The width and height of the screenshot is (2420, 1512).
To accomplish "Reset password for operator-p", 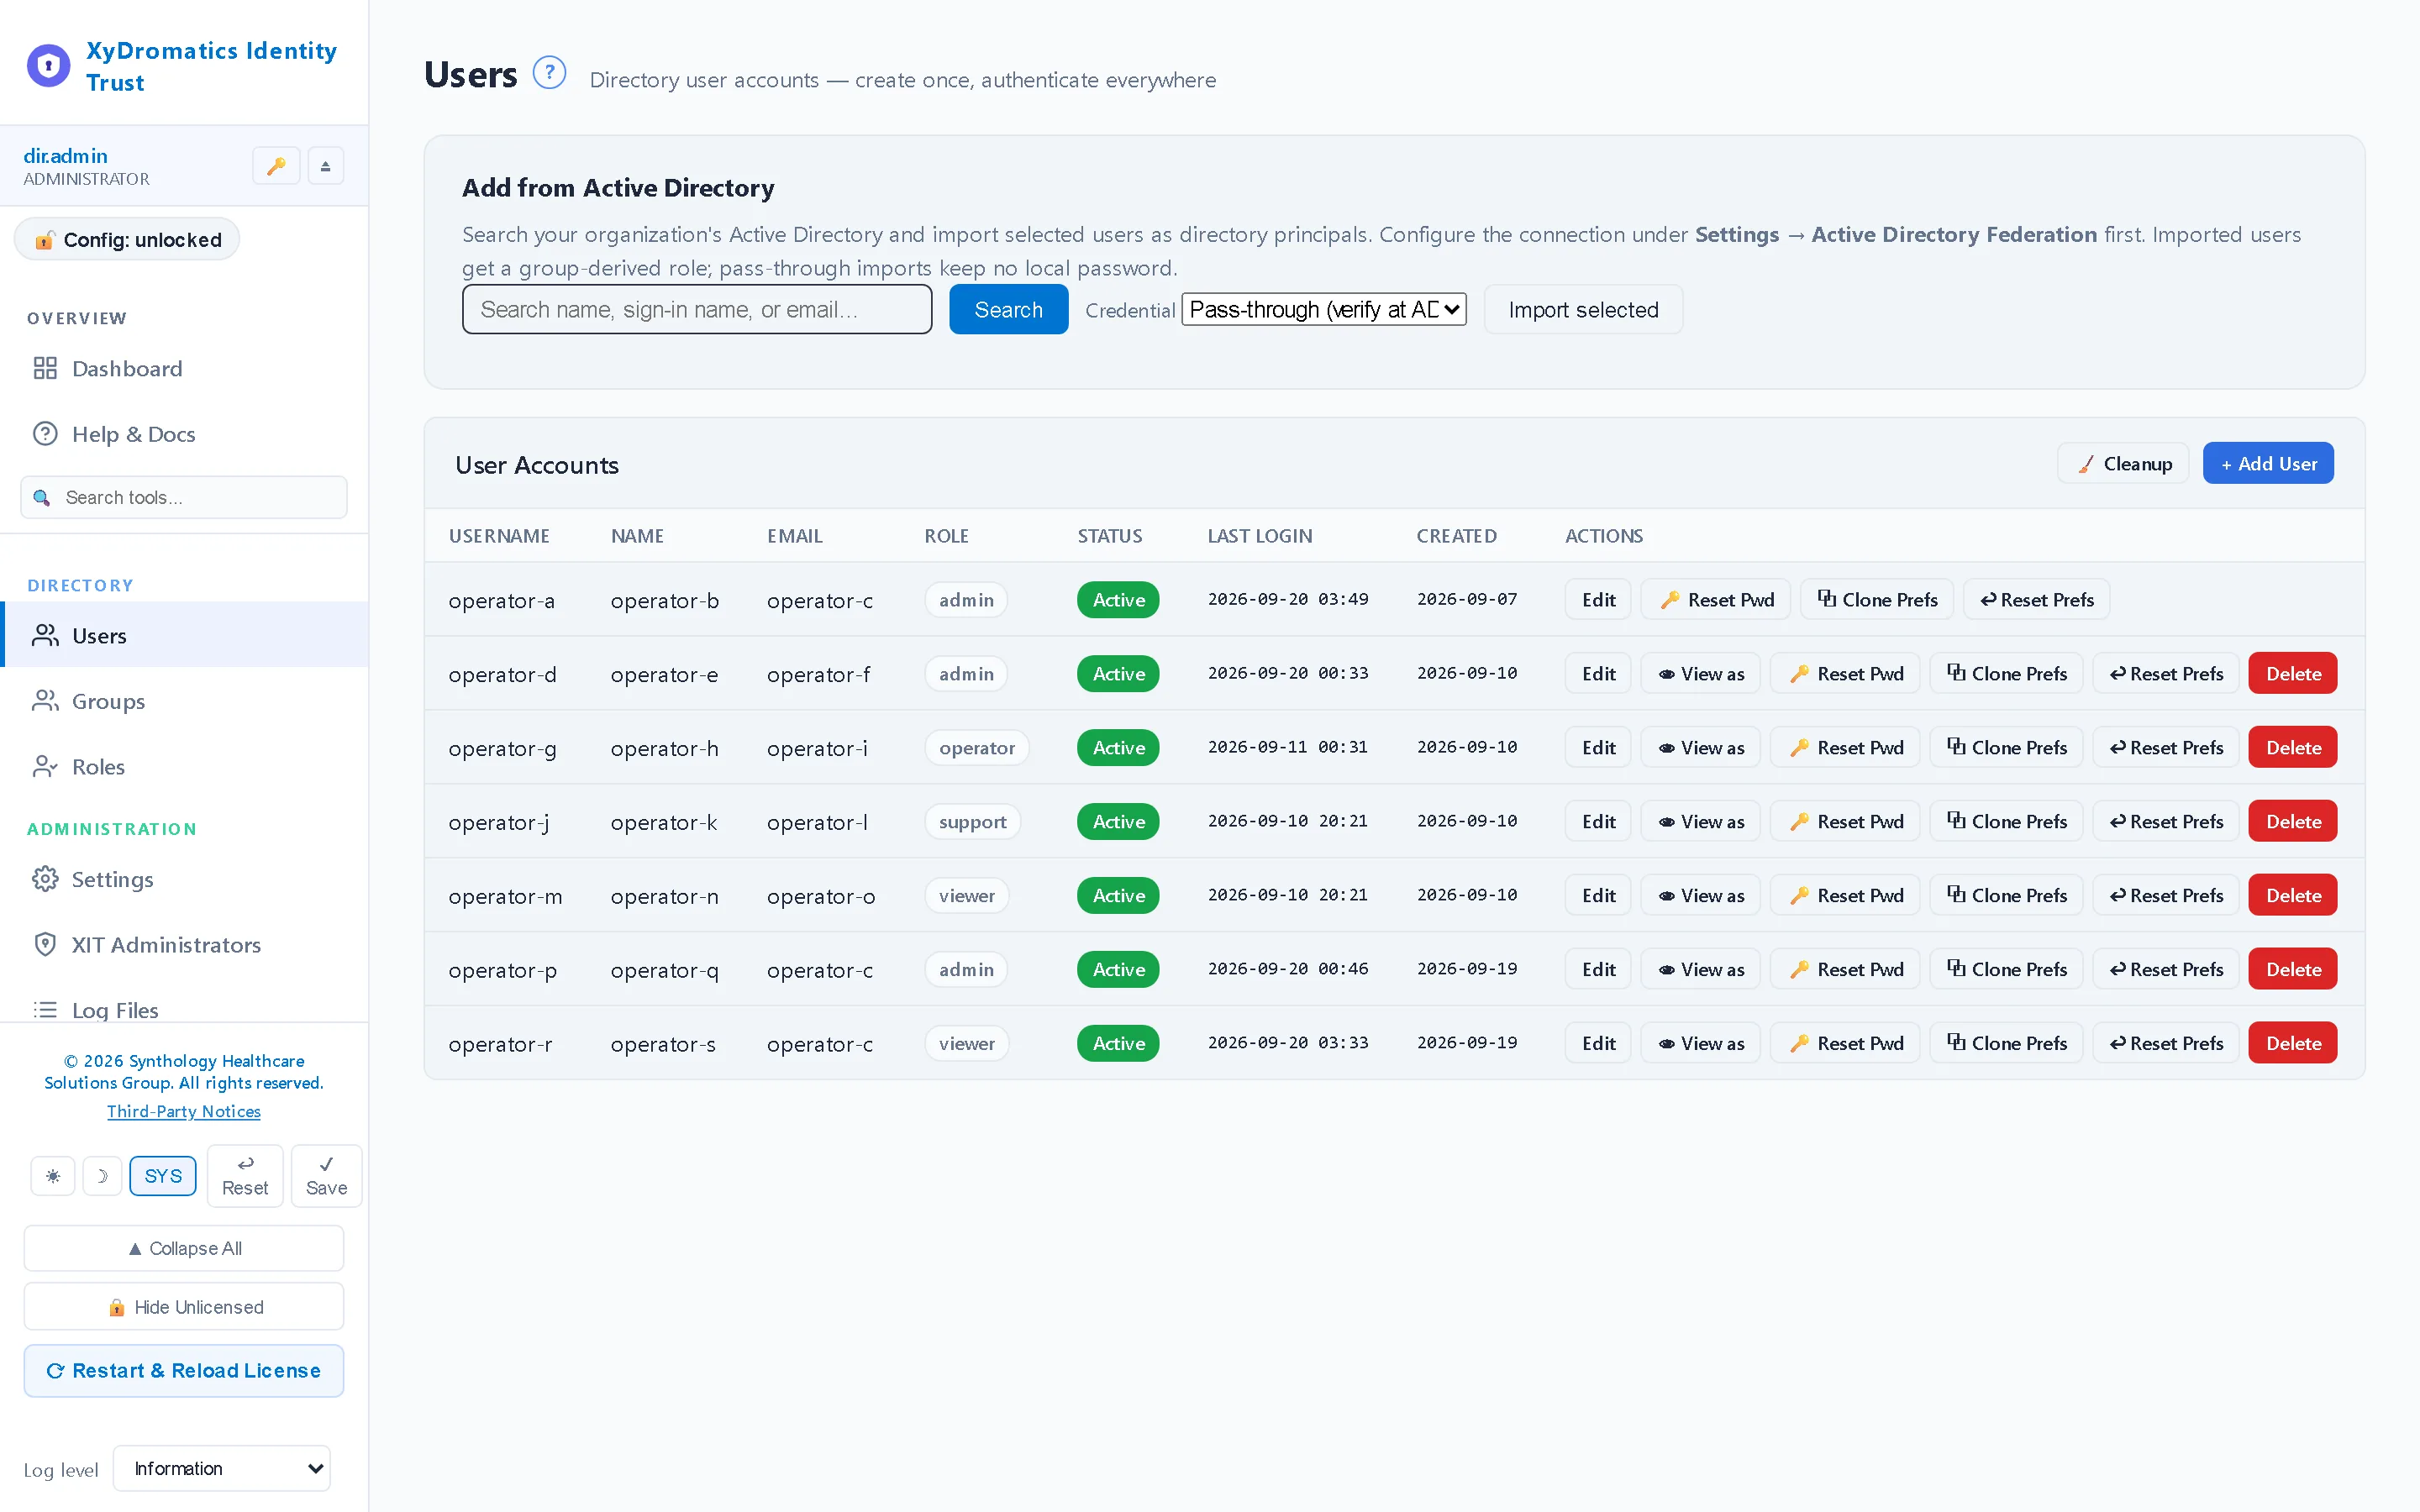I will click(x=1845, y=970).
